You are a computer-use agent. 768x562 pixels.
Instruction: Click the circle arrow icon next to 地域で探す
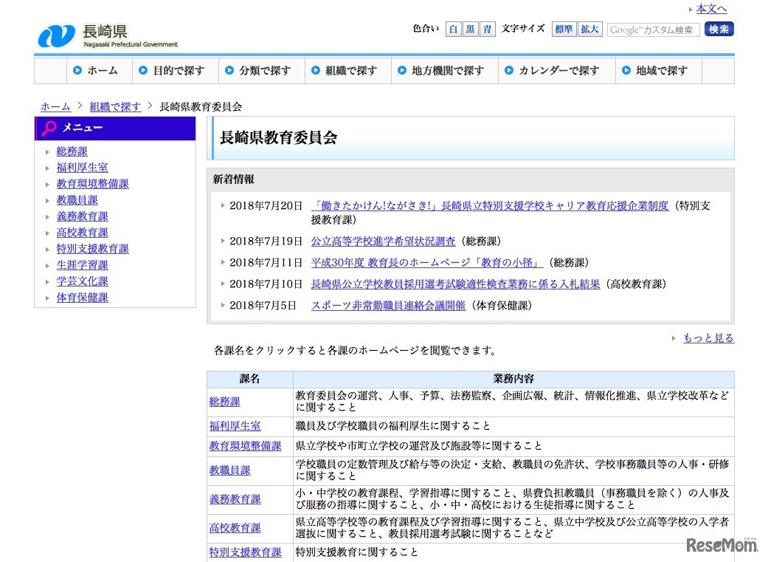pos(626,71)
